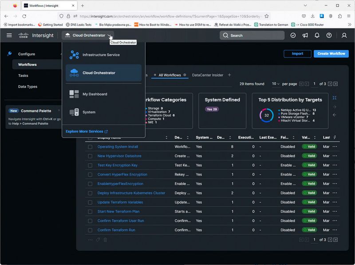Open Firefox extensions icon
355x265 pixels.
(x=339, y=16)
